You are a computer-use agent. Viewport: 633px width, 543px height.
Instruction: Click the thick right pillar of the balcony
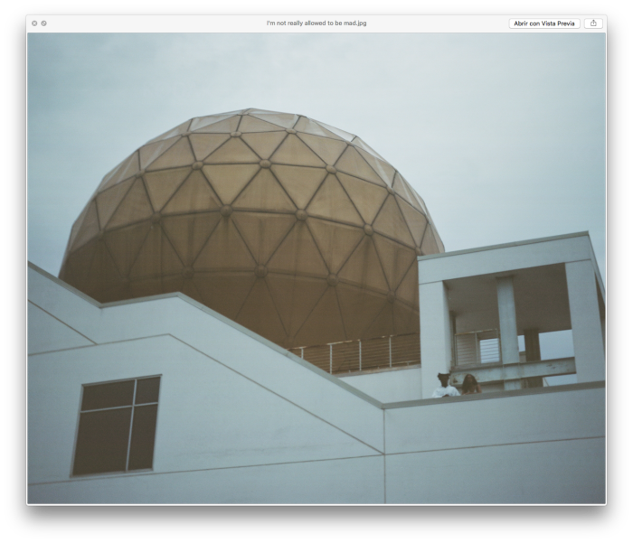(584, 321)
